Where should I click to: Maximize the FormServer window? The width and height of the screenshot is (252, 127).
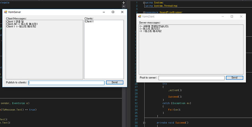click(113, 12)
